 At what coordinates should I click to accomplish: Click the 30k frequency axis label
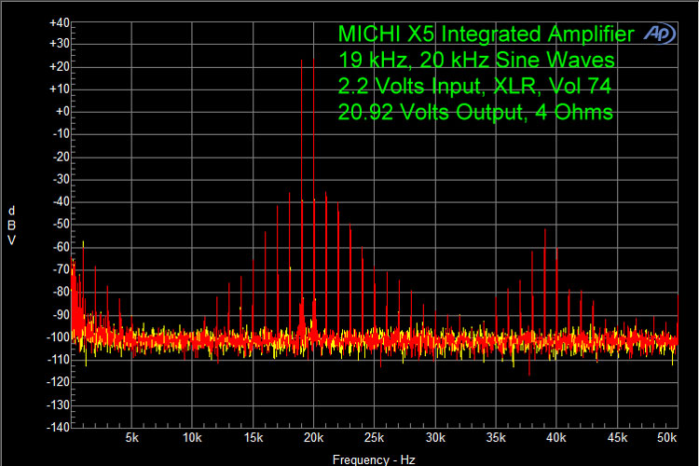point(435,438)
